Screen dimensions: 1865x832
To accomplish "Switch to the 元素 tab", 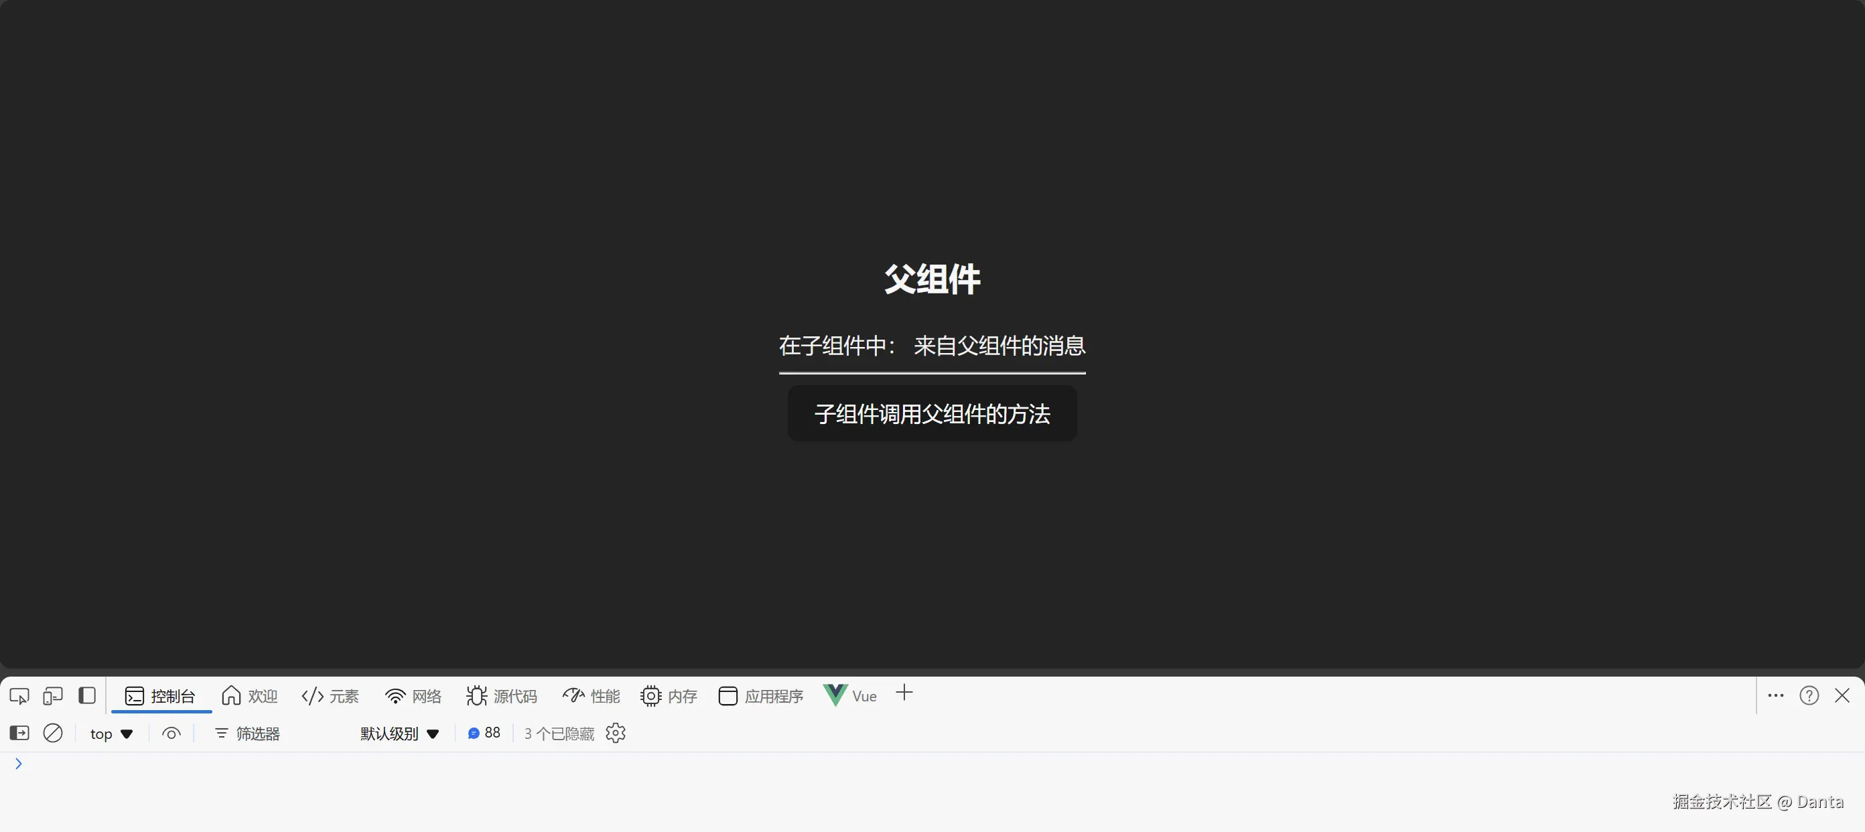I will [330, 695].
